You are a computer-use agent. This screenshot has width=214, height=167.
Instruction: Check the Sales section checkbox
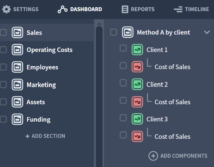coord(3,32)
